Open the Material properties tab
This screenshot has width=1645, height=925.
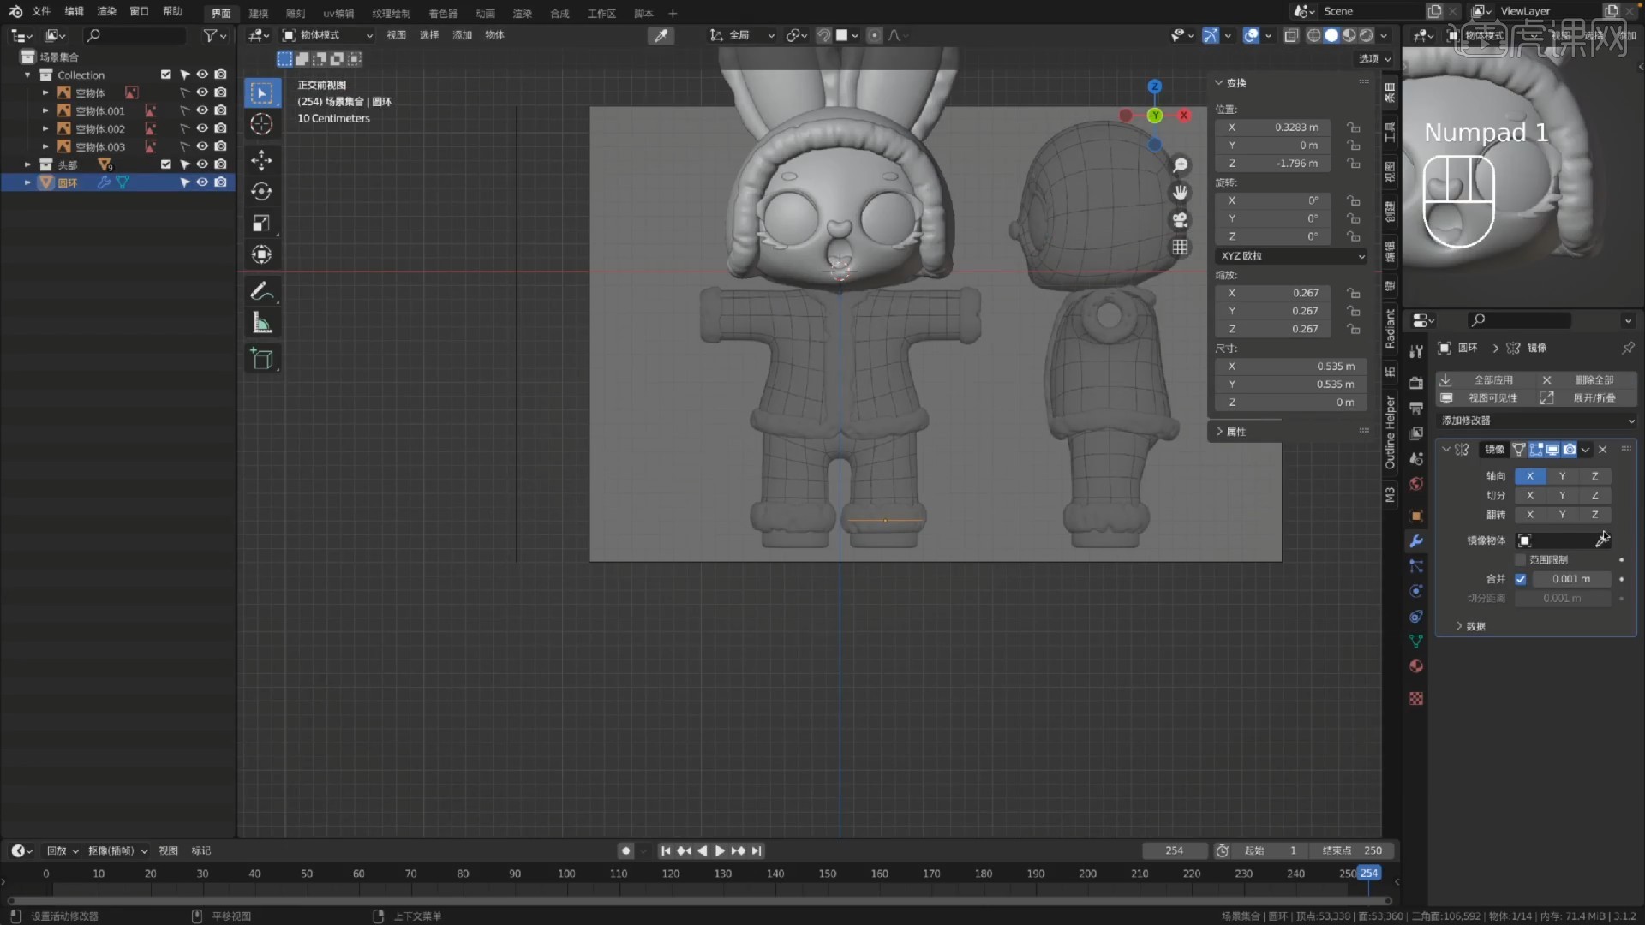point(1416,666)
